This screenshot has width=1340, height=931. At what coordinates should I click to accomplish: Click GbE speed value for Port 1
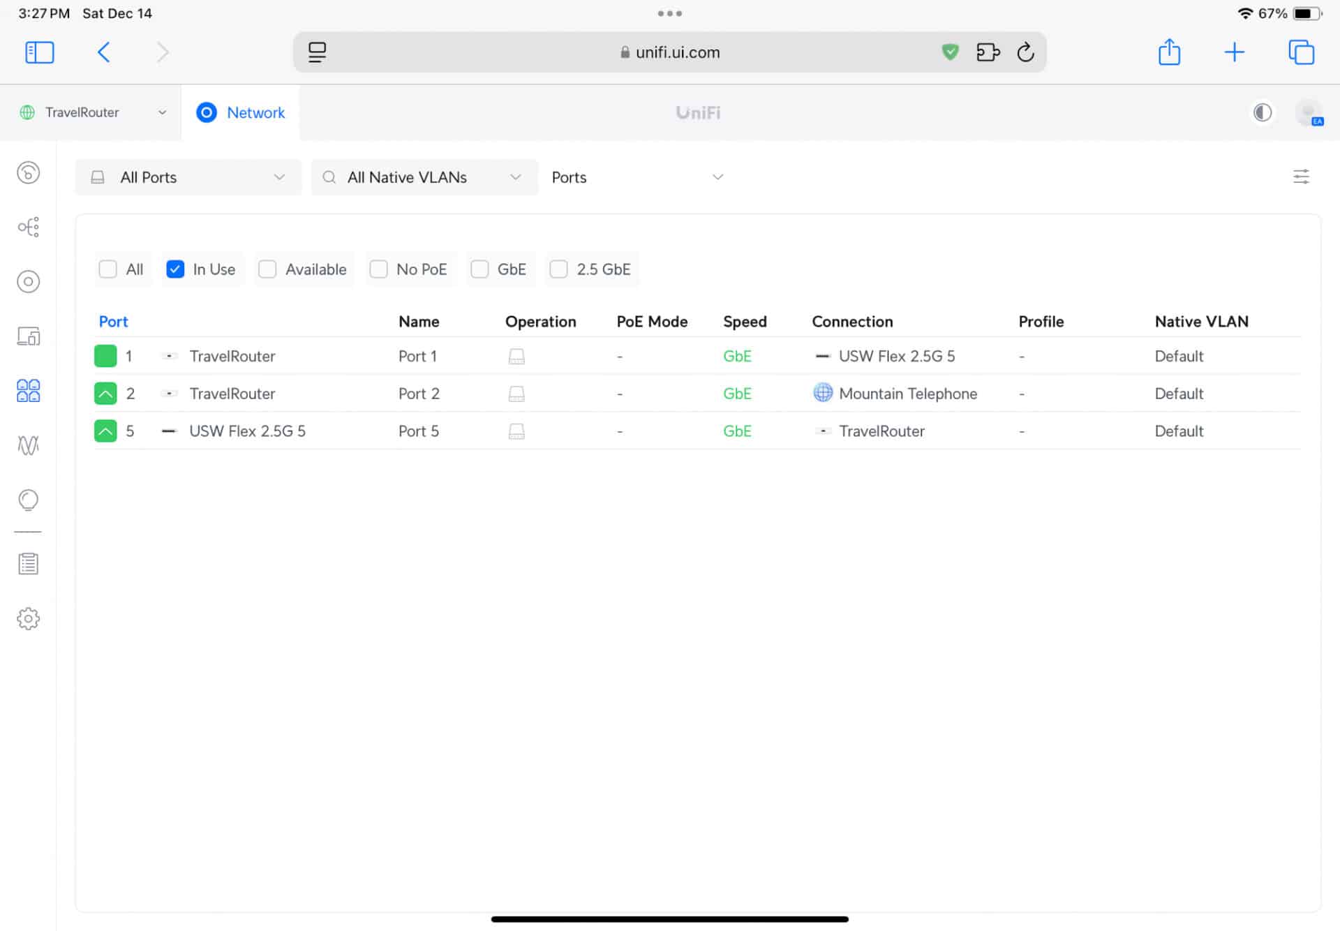737,357
